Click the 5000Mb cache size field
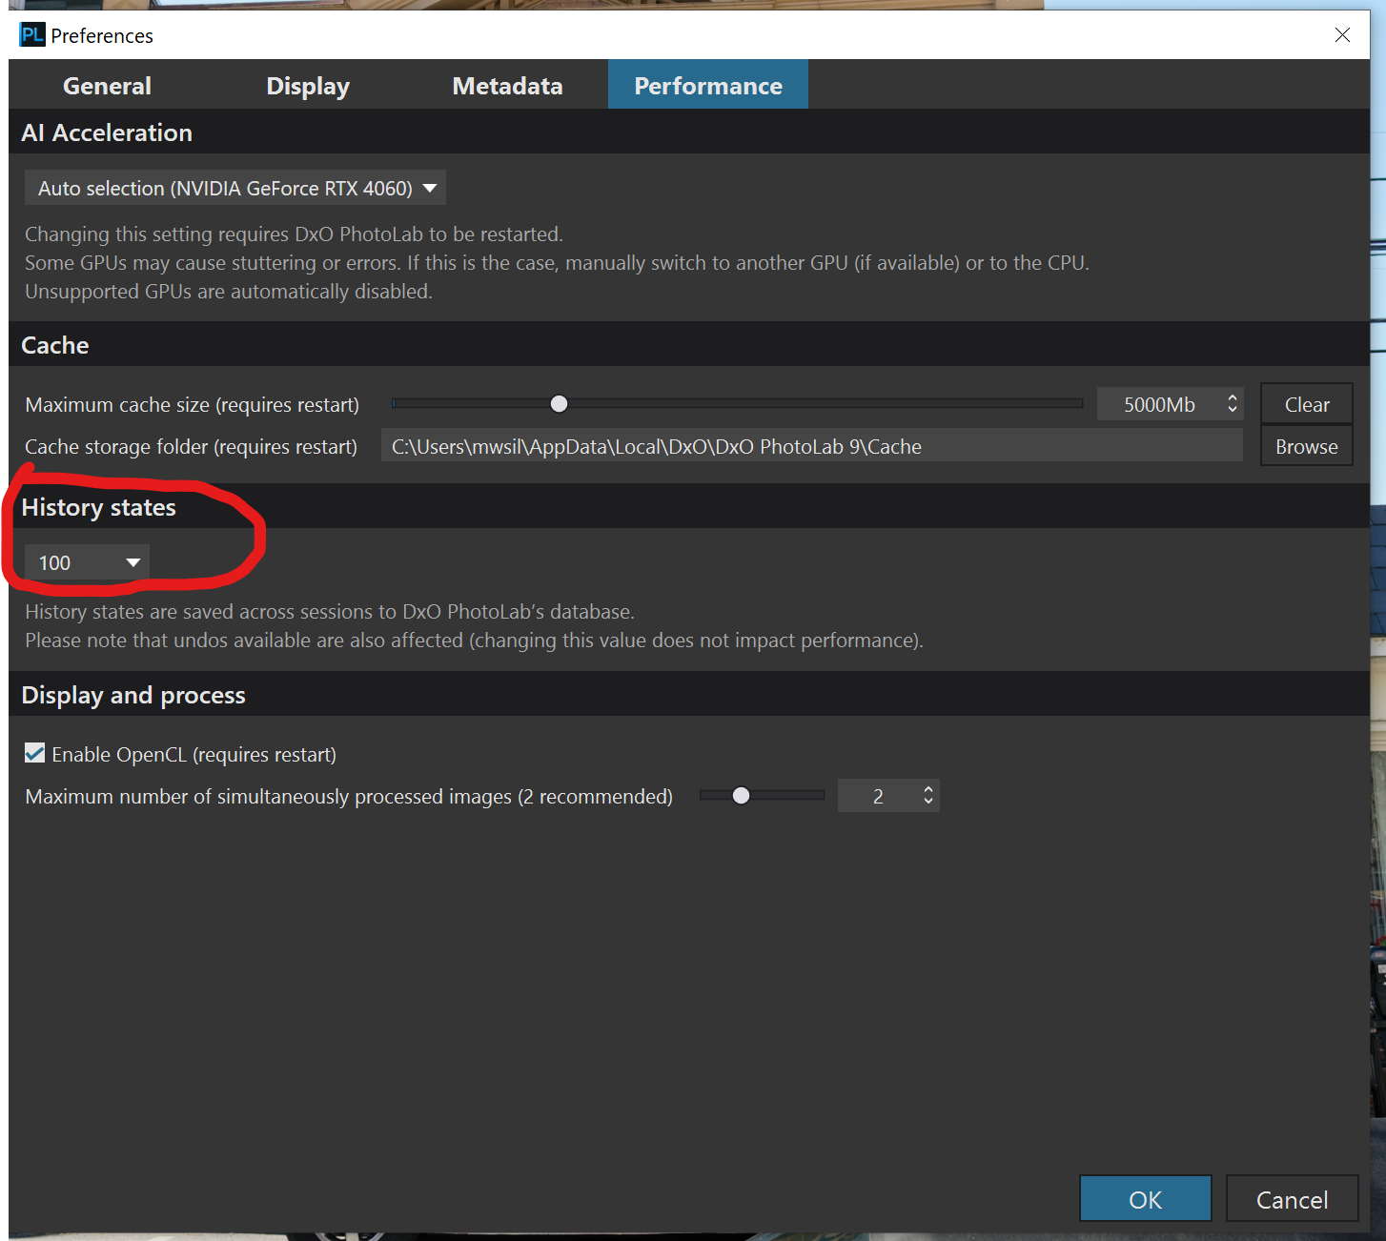The image size is (1386, 1241). tap(1158, 405)
